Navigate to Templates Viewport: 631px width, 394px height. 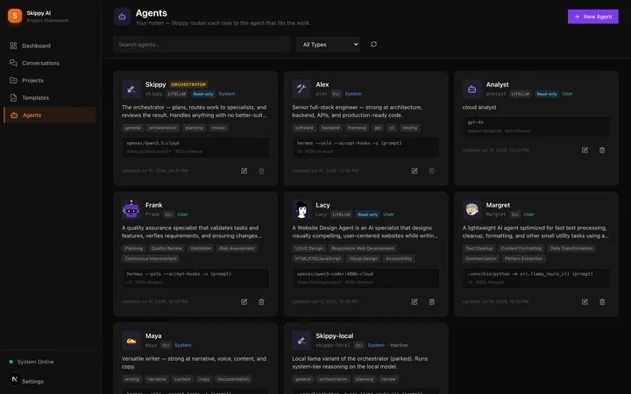coord(50,98)
